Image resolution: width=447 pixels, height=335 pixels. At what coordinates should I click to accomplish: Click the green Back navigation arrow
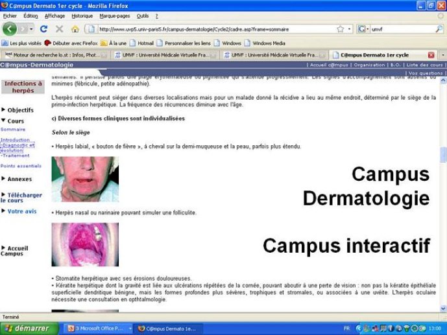coord(10,29)
